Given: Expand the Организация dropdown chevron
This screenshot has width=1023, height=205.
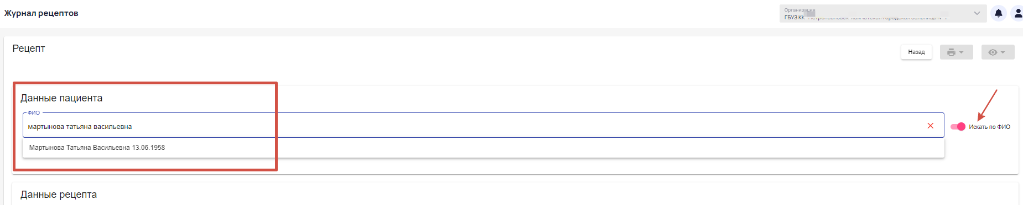Looking at the screenshot, I should point(977,13).
